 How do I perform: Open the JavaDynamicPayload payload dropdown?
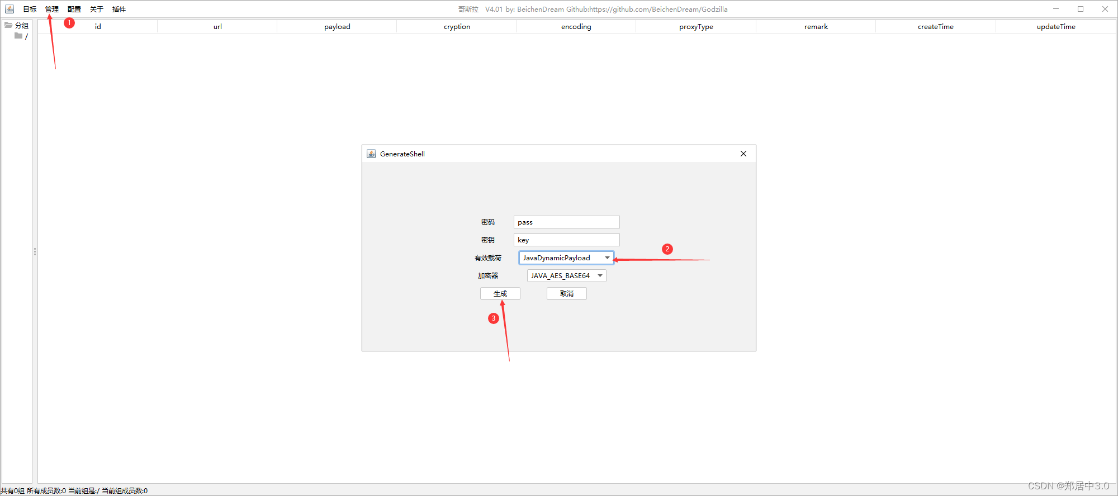tap(566, 257)
